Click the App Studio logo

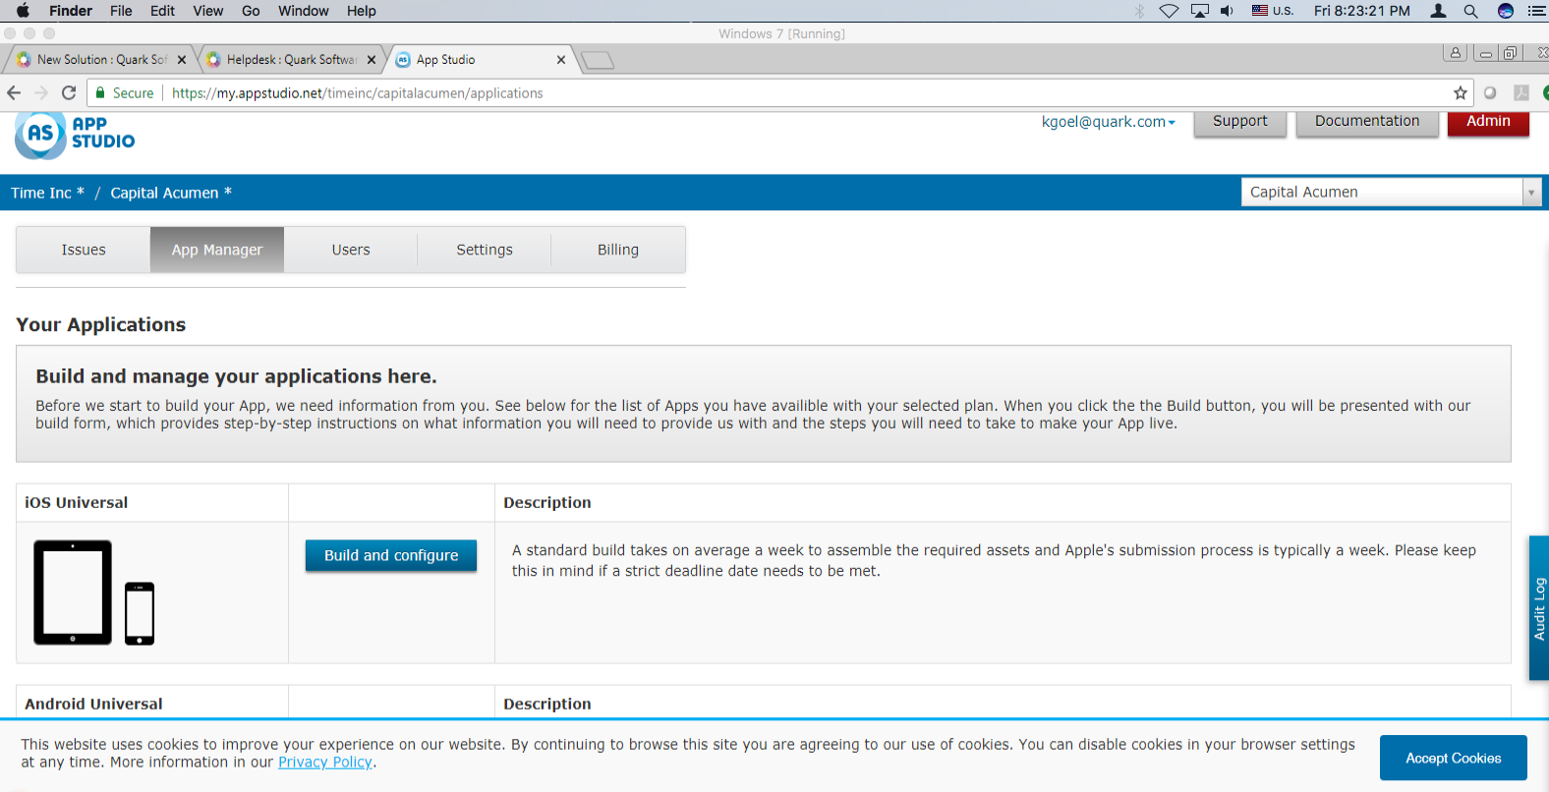coord(75,135)
